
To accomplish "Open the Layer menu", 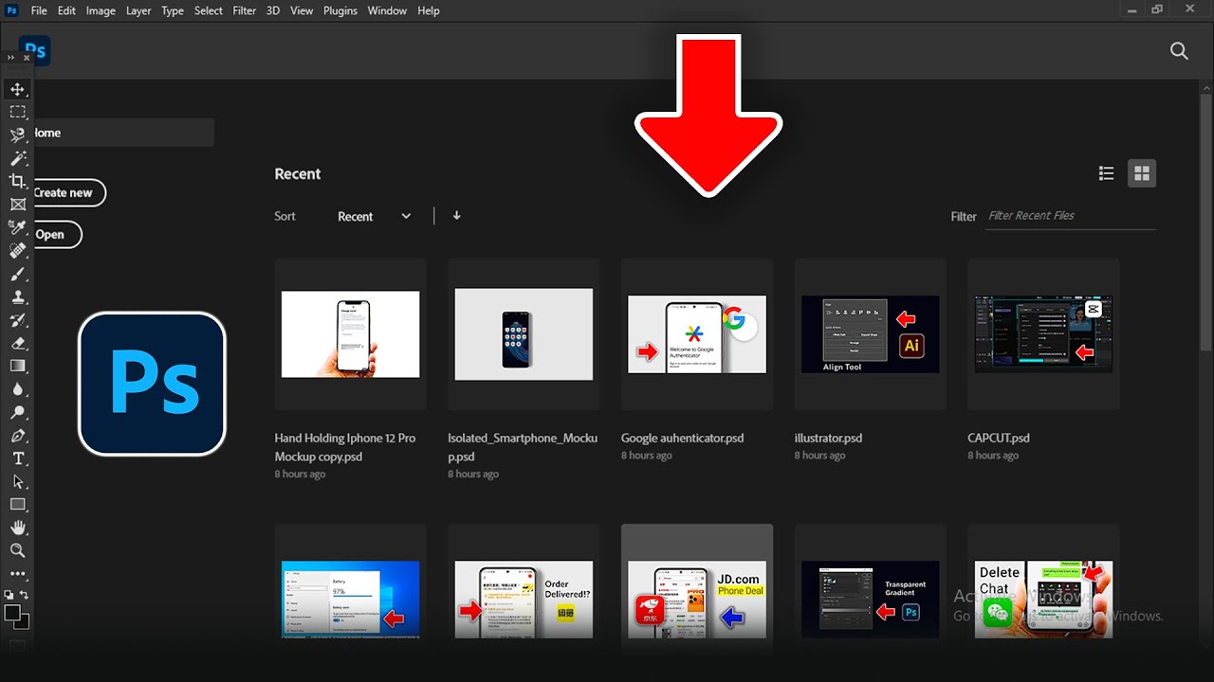I will [x=138, y=10].
